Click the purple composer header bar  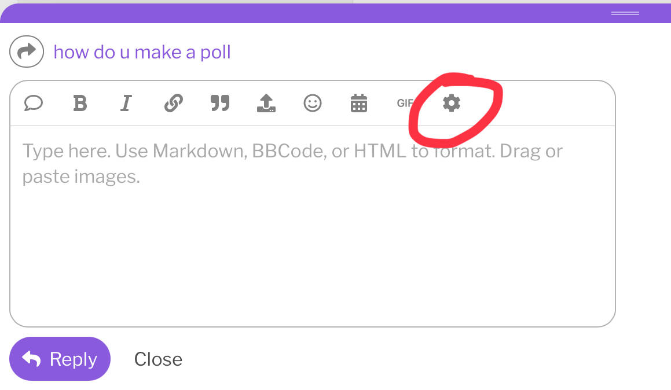click(x=336, y=13)
